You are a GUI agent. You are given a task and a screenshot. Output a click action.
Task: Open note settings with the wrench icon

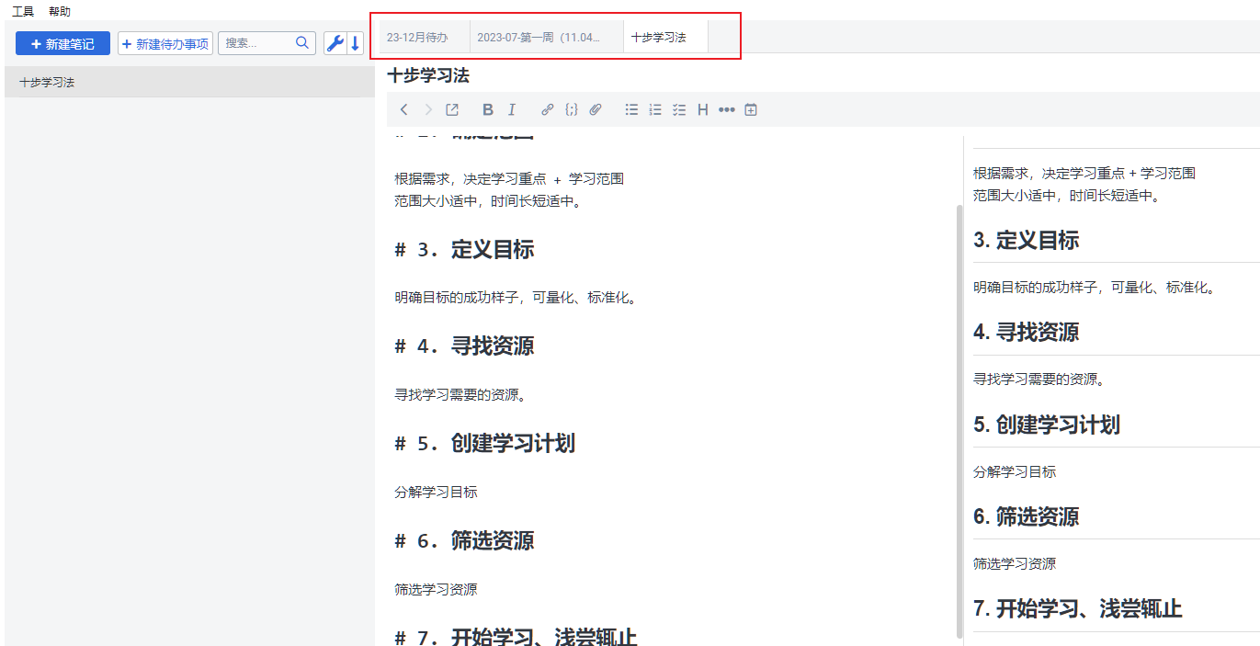coord(334,43)
